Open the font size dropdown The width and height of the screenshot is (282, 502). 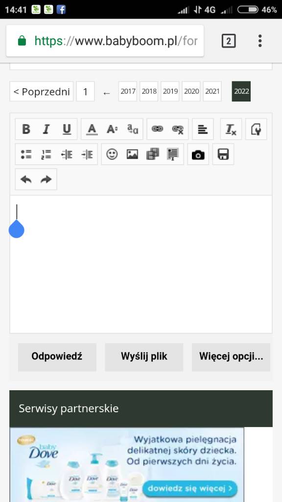tap(112, 129)
